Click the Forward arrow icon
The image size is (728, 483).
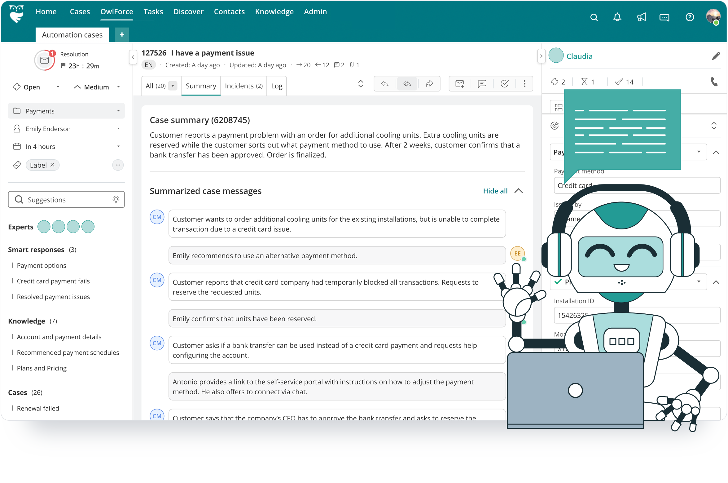(430, 84)
